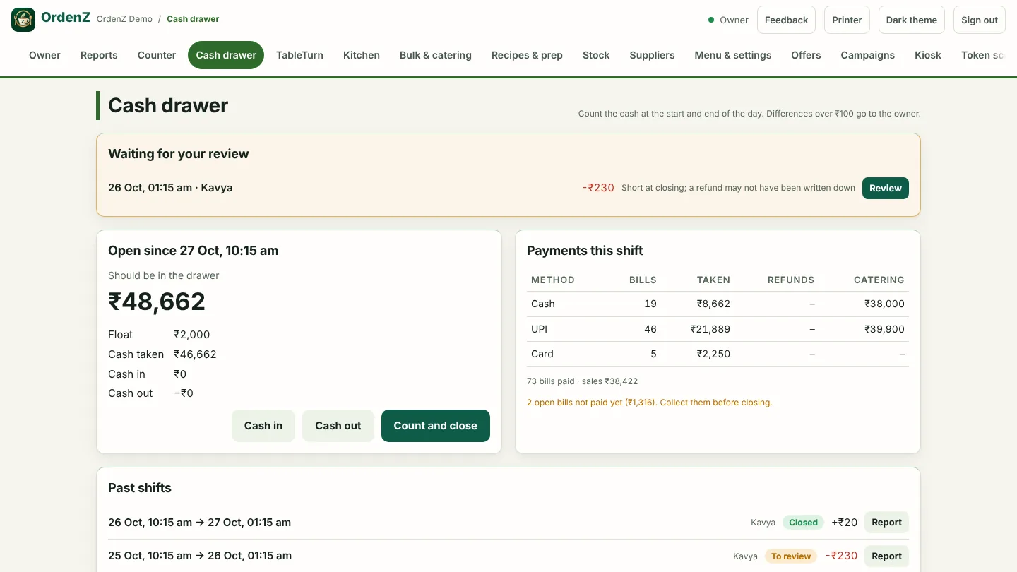Click the Card payments row

718,354
